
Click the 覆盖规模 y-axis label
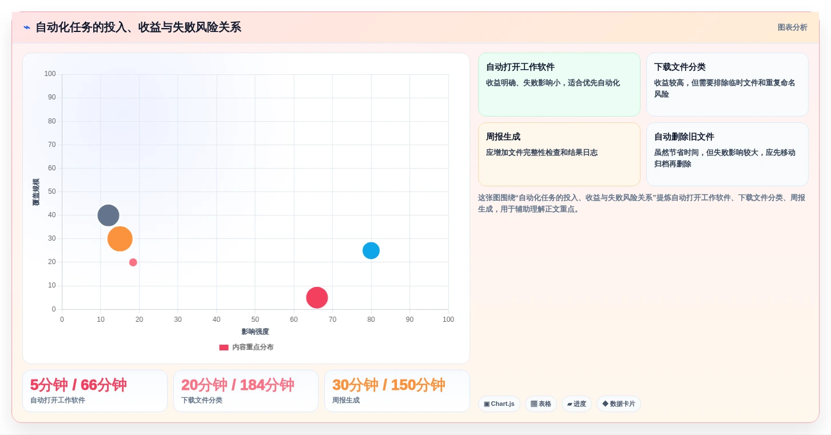tap(36, 192)
